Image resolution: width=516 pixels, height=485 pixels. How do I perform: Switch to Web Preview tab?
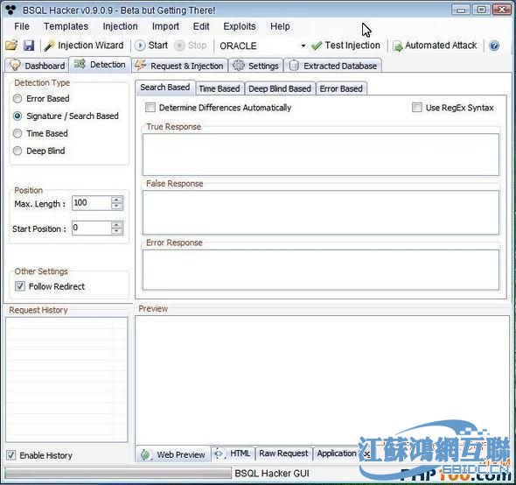(173, 454)
